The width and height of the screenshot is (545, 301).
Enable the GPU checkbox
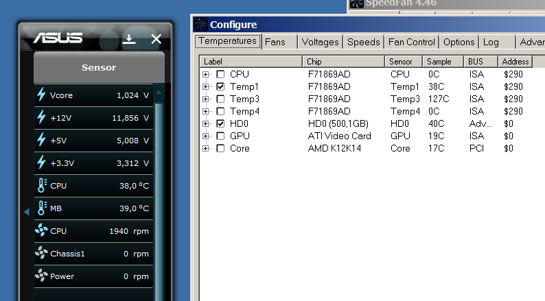220,136
